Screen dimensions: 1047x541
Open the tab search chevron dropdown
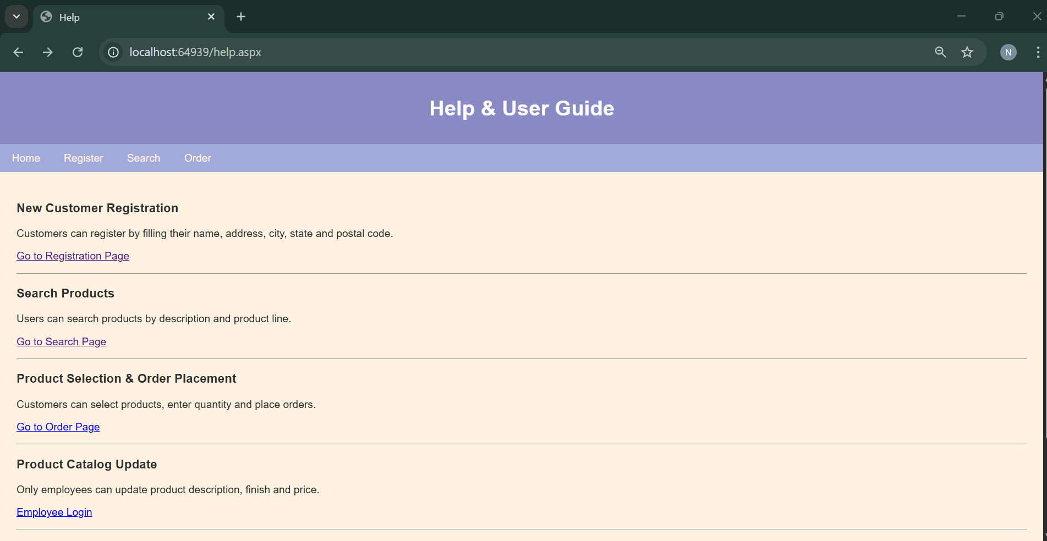tap(16, 16)
